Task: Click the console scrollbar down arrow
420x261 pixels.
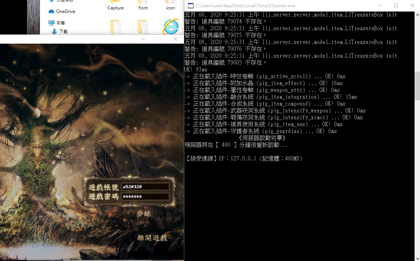Action: coord(417,258)
